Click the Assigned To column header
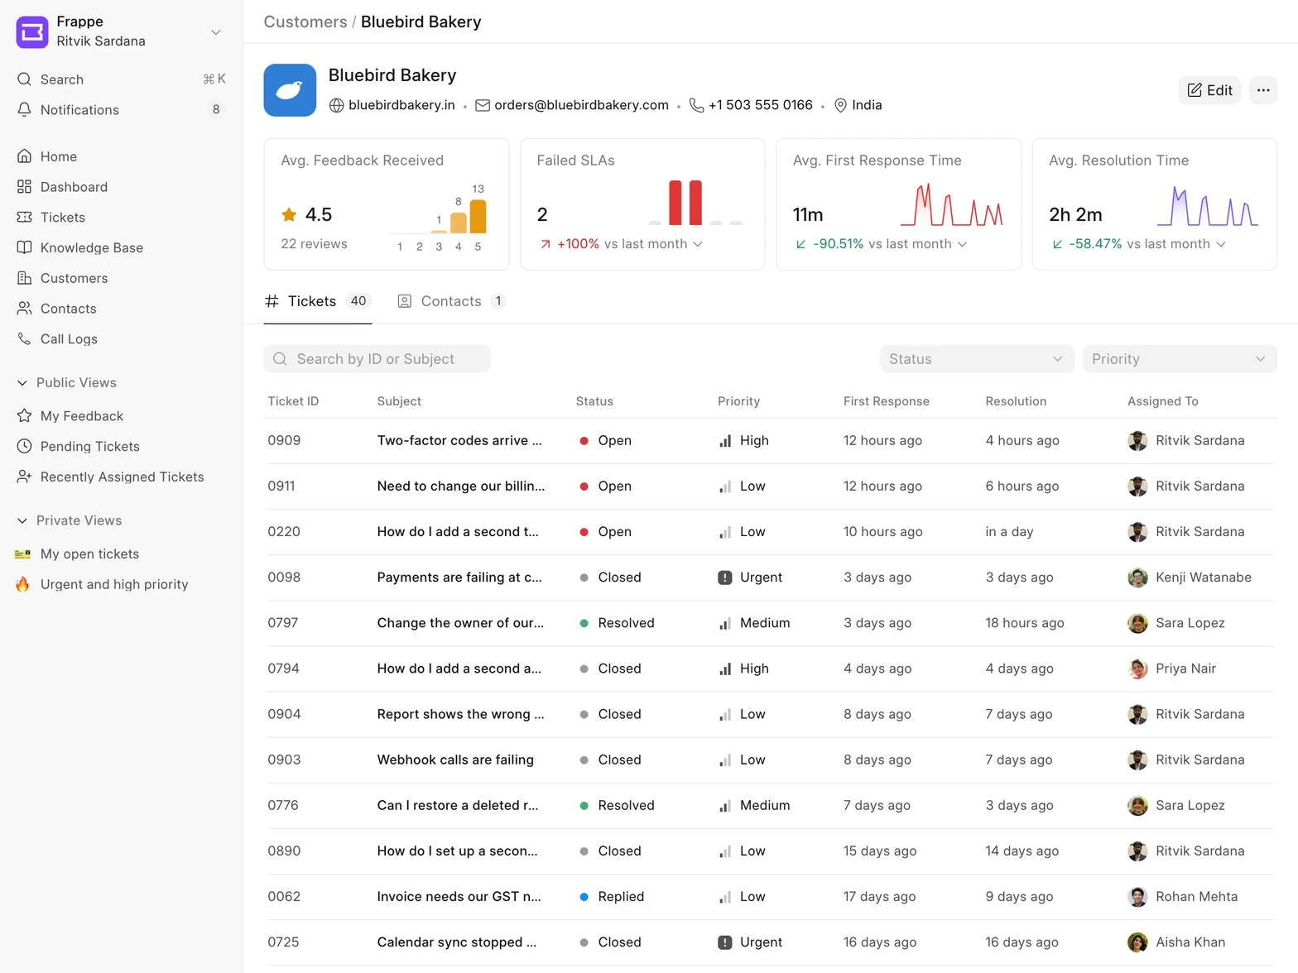The height and width of the screenshot is (973, 1298). pos(1162,401)
